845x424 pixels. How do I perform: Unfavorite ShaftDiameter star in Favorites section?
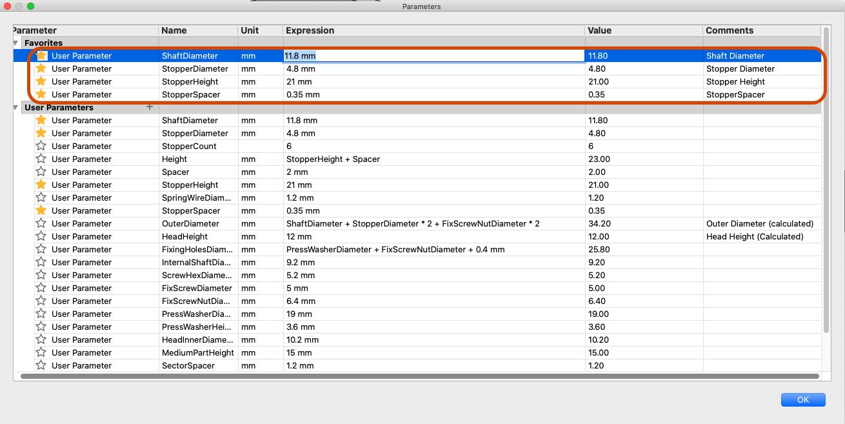coord(41,56)
